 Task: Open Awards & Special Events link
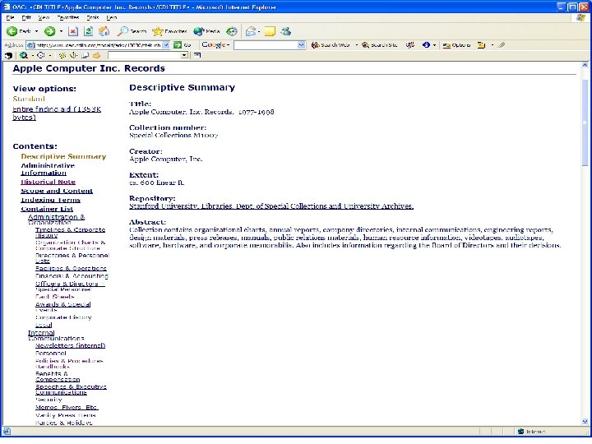tap(63, 307)
